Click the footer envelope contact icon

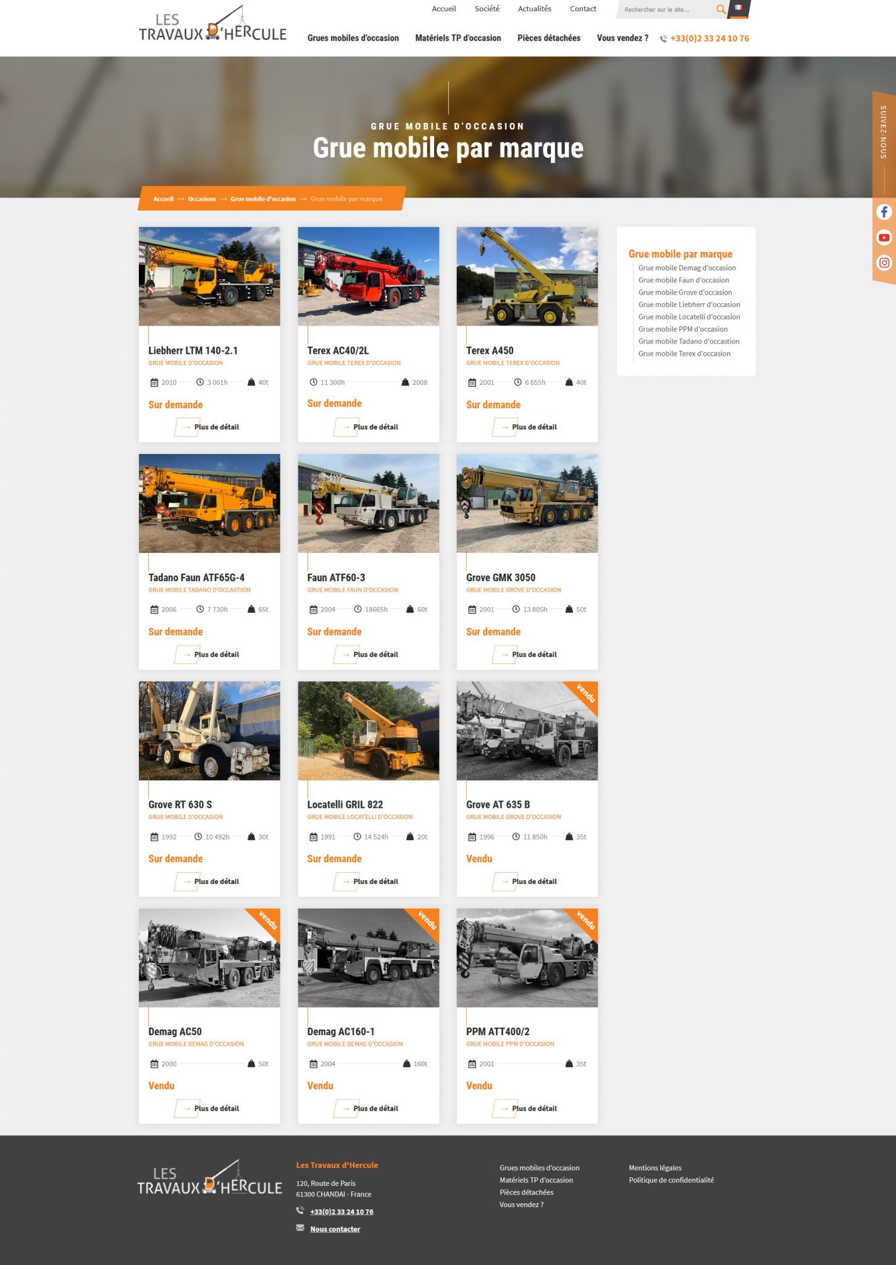pos(300,1228)
